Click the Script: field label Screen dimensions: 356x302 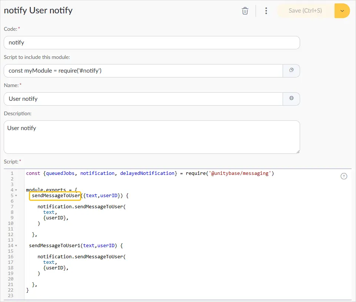point(11,162)
